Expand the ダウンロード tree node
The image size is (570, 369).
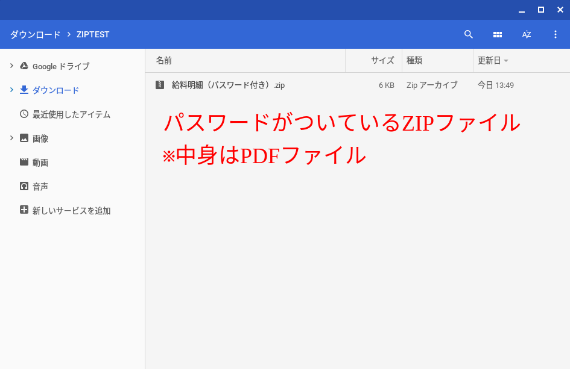point(11,90)
